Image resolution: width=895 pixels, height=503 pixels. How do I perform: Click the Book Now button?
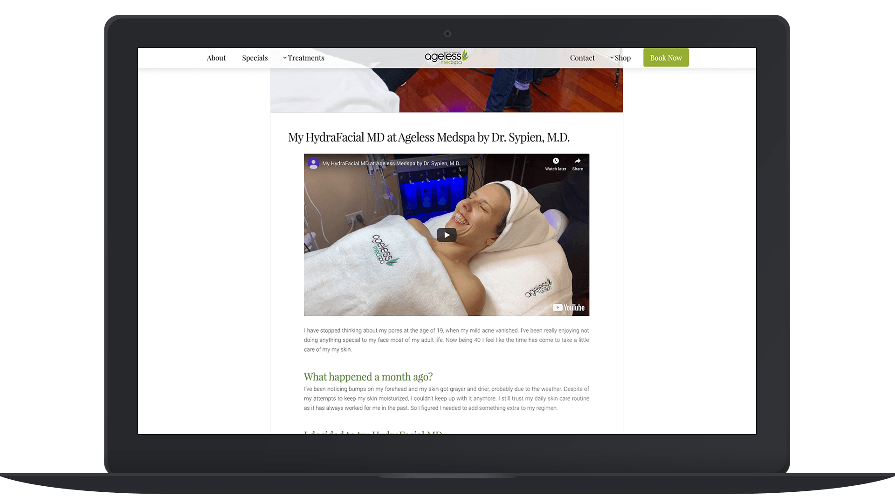point(666,58)
